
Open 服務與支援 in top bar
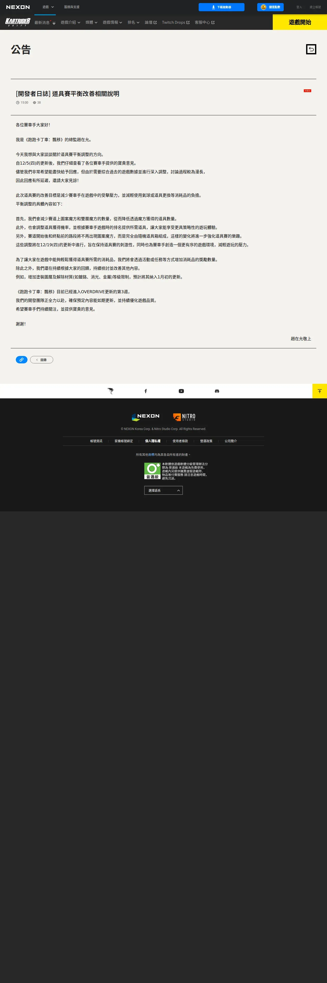coord(72,7)
